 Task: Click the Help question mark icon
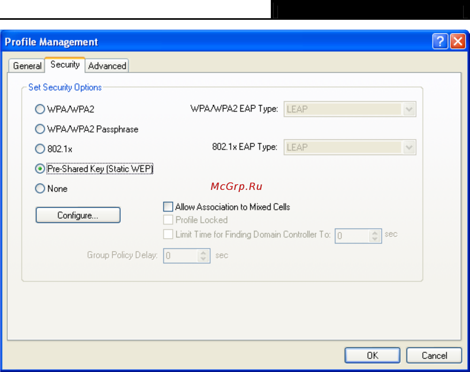point(440,41)
